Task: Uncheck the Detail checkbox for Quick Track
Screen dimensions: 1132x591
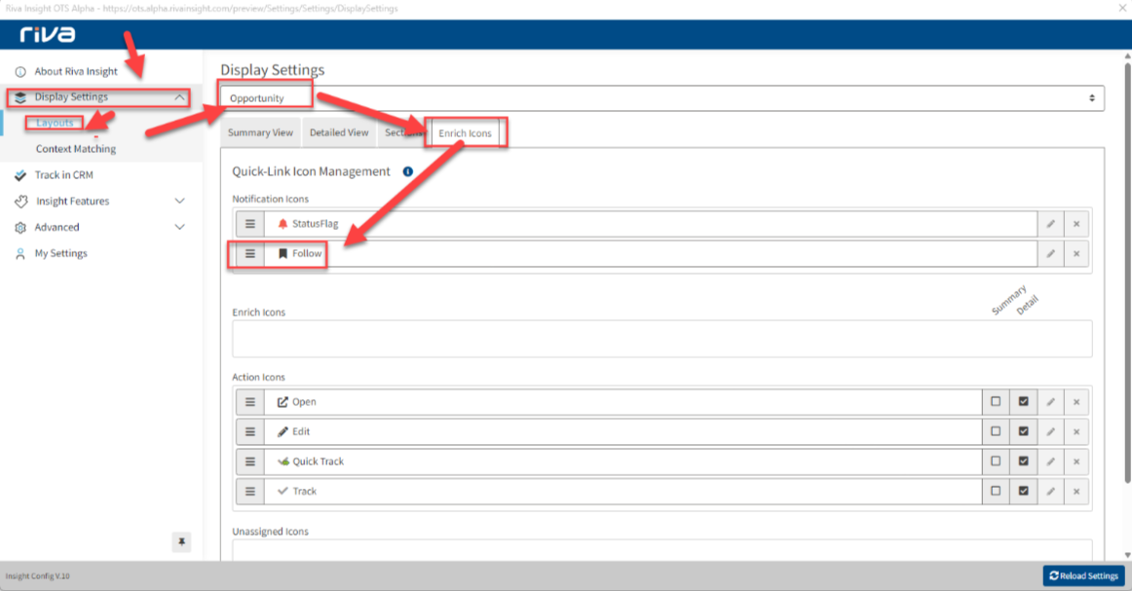Action: [1023, 461]
